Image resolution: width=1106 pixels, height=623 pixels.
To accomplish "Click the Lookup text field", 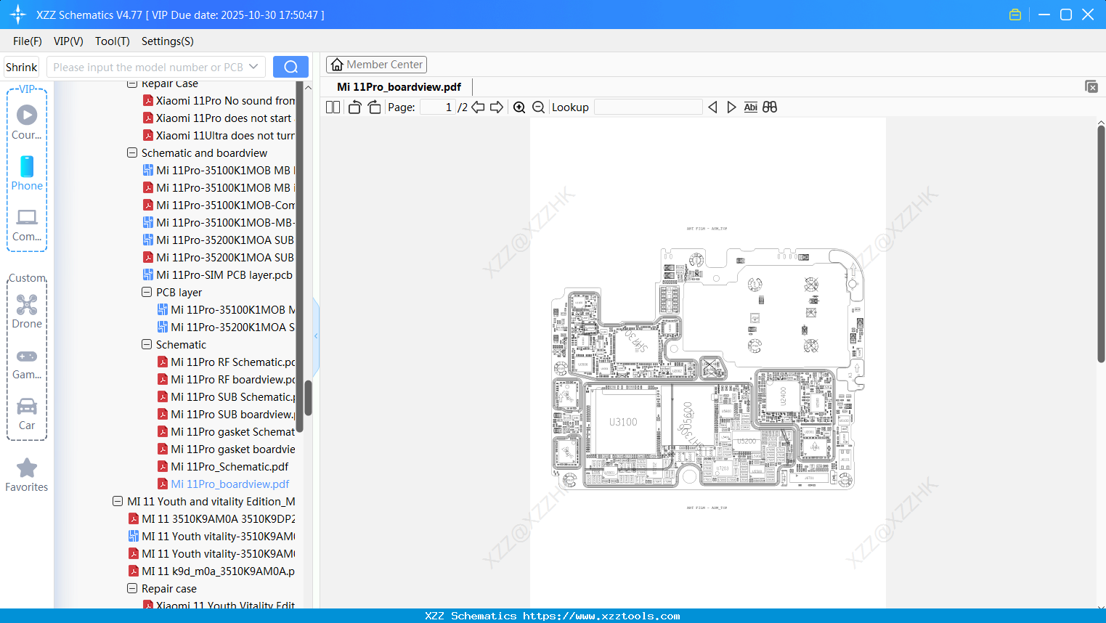I will tap(648, 107).
